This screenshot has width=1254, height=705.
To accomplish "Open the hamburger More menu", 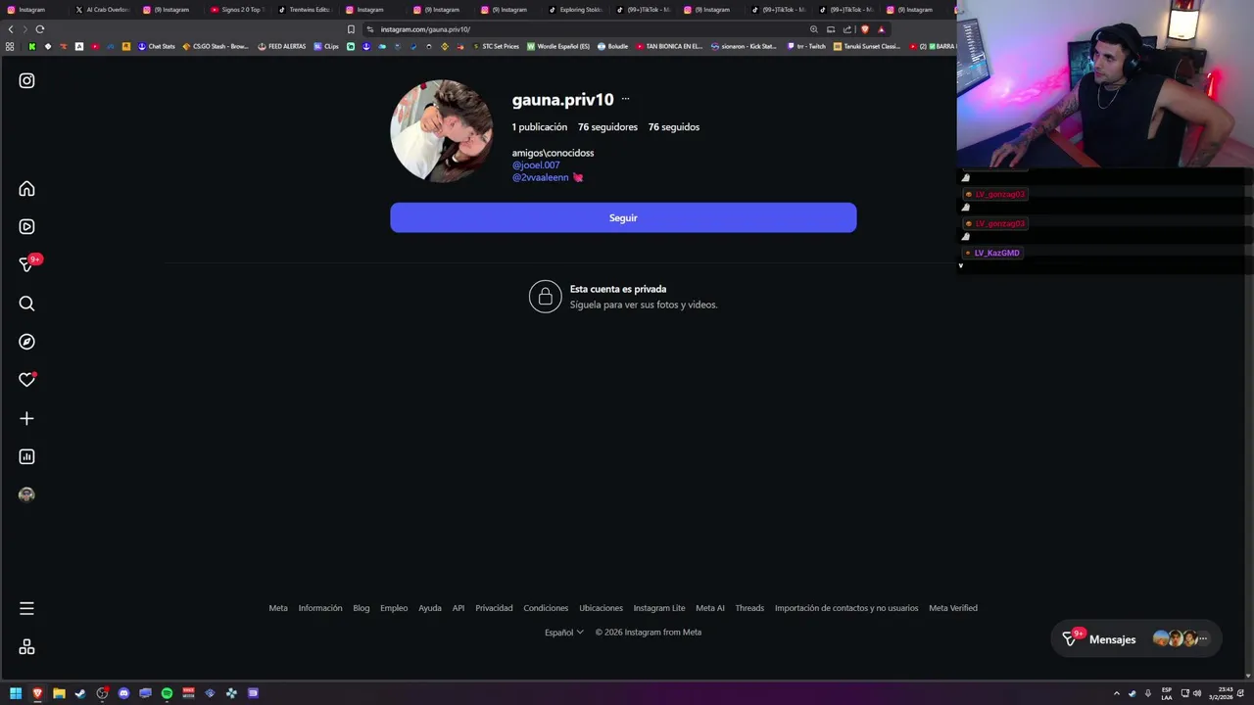I will pyautogui.click(x=26, y=609).
